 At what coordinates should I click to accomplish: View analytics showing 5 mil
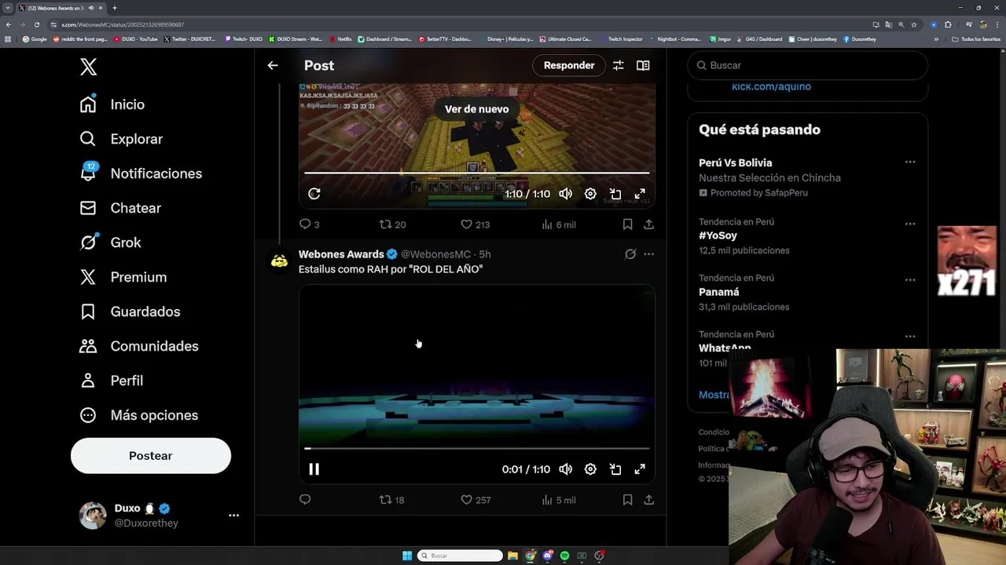(559, 500)
